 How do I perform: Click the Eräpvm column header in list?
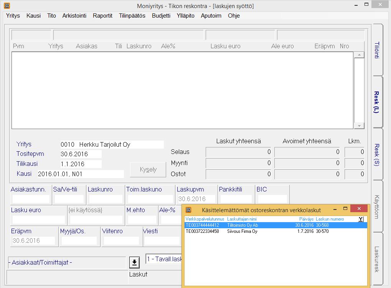tap(324, 46)
